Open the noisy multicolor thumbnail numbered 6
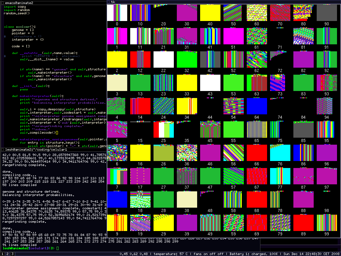Viewport: 341px width, 256px height. coord(117,153)
